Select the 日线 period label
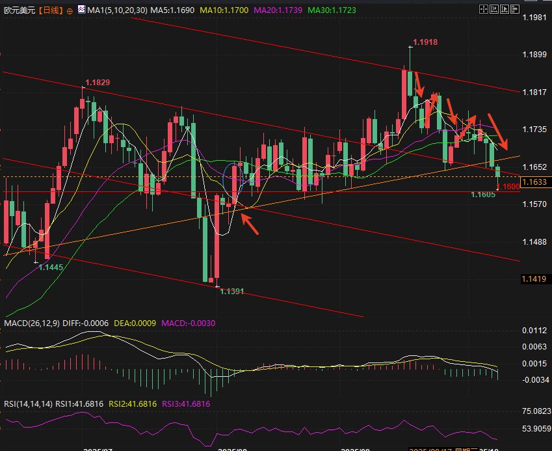This screenshot has height=451, width=552. pos(51,10)
